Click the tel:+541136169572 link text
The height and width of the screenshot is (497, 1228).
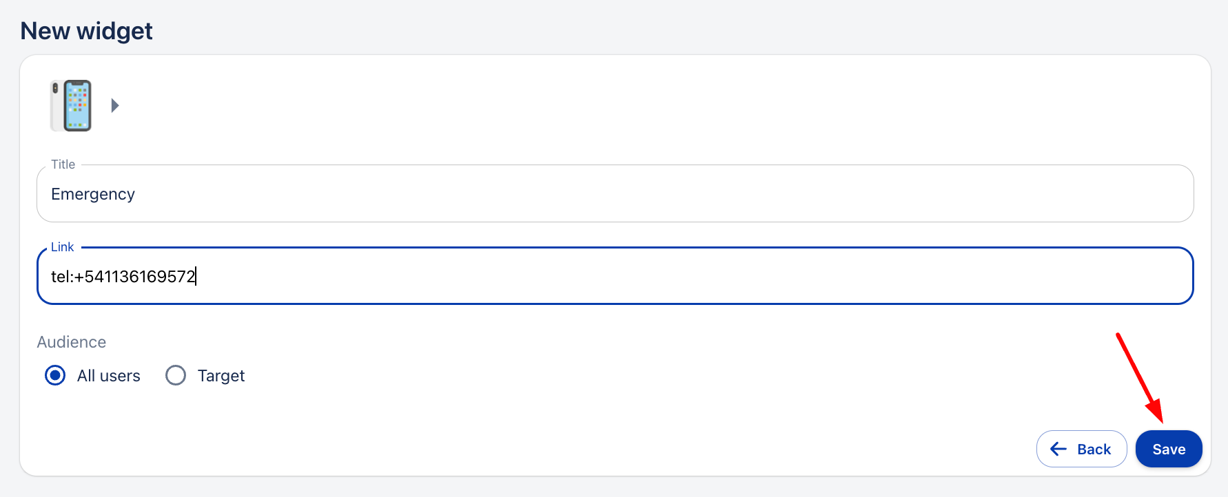click(123, 277)
